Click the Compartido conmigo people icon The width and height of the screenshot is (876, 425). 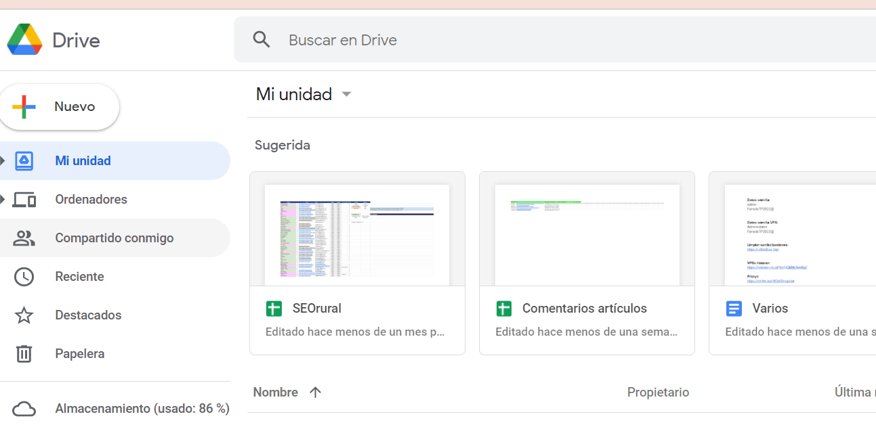(24, 238)
